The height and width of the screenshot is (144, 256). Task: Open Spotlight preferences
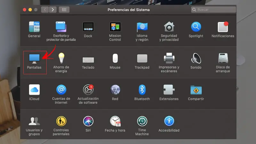coord(196,29)
